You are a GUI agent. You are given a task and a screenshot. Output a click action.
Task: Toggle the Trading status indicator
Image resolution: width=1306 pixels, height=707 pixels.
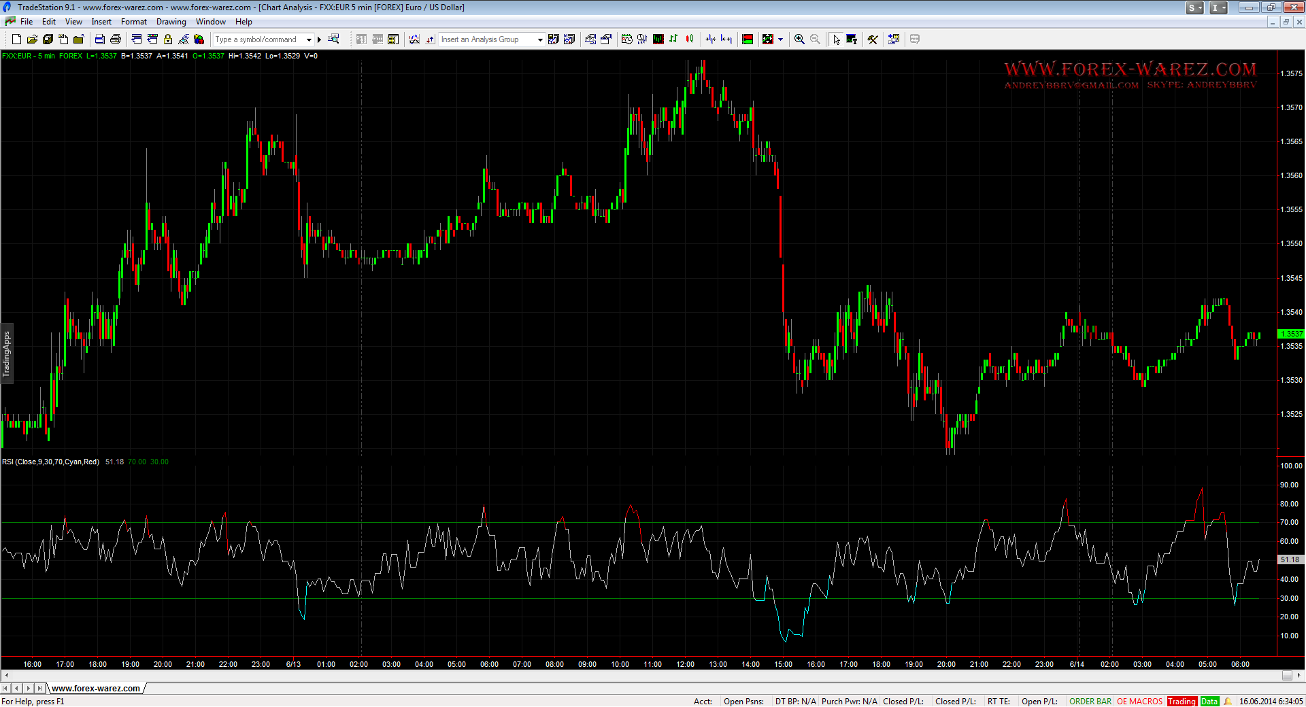point(1182,702)
